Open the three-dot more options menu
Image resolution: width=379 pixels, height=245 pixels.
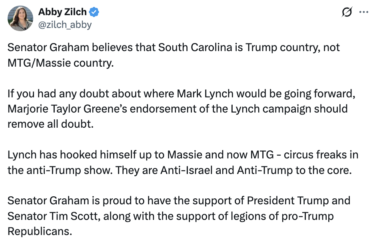click(x=364, y=12)
